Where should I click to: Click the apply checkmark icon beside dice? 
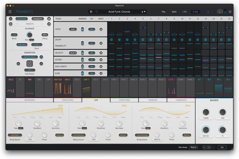pos(41,64)
